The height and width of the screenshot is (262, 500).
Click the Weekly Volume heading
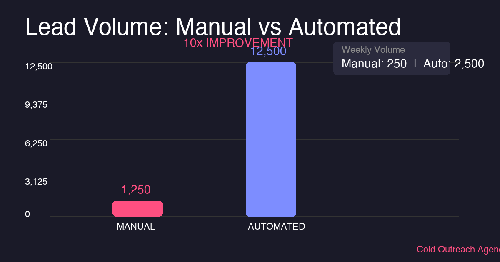(x=373, y=50)
